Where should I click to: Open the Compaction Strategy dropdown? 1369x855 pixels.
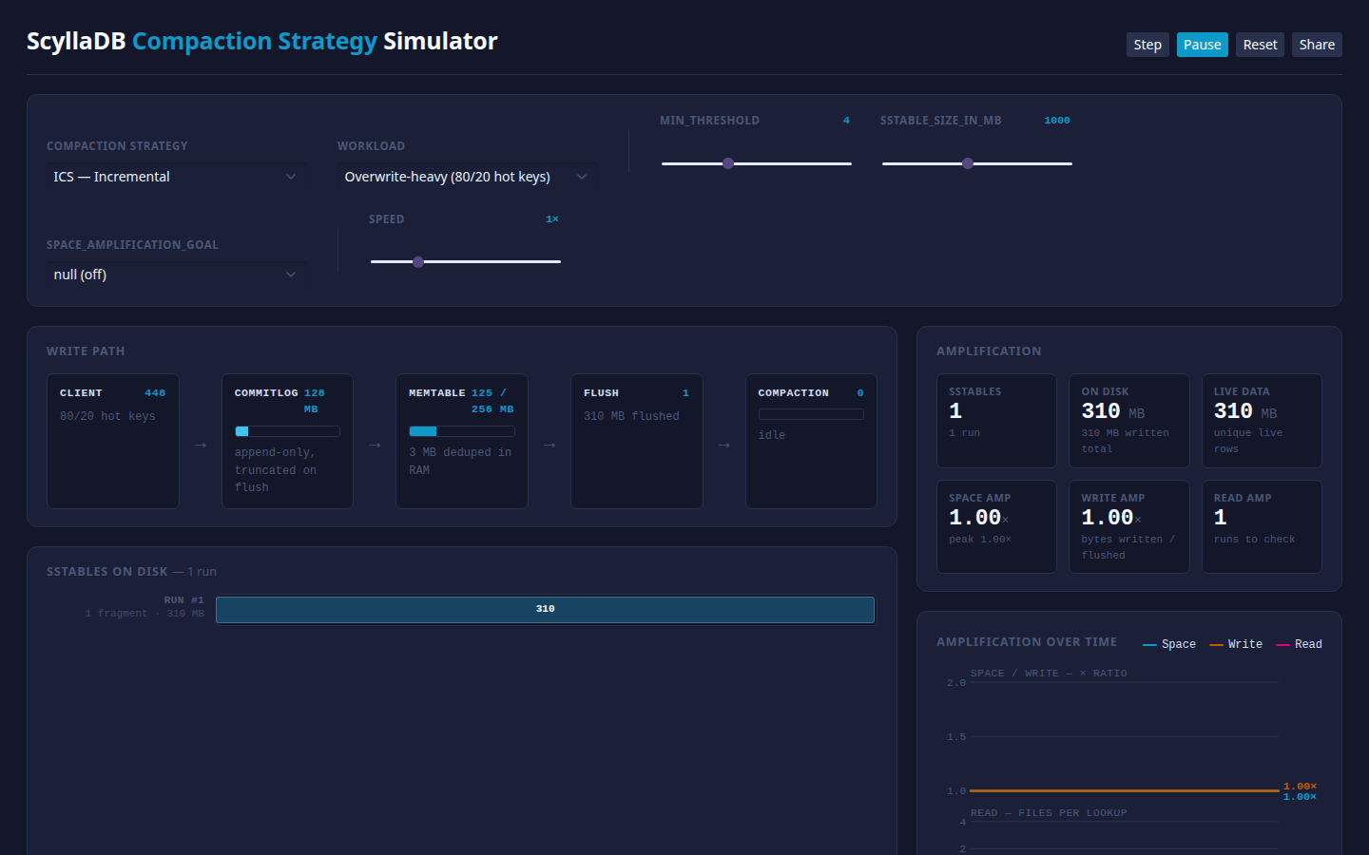click(176, 177)
